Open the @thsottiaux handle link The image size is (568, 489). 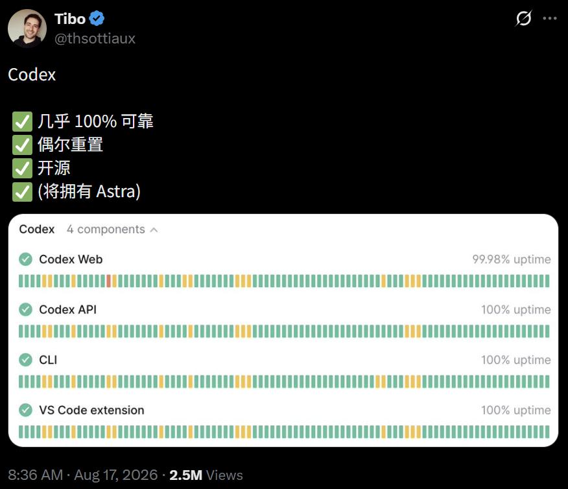click(95, 38)
